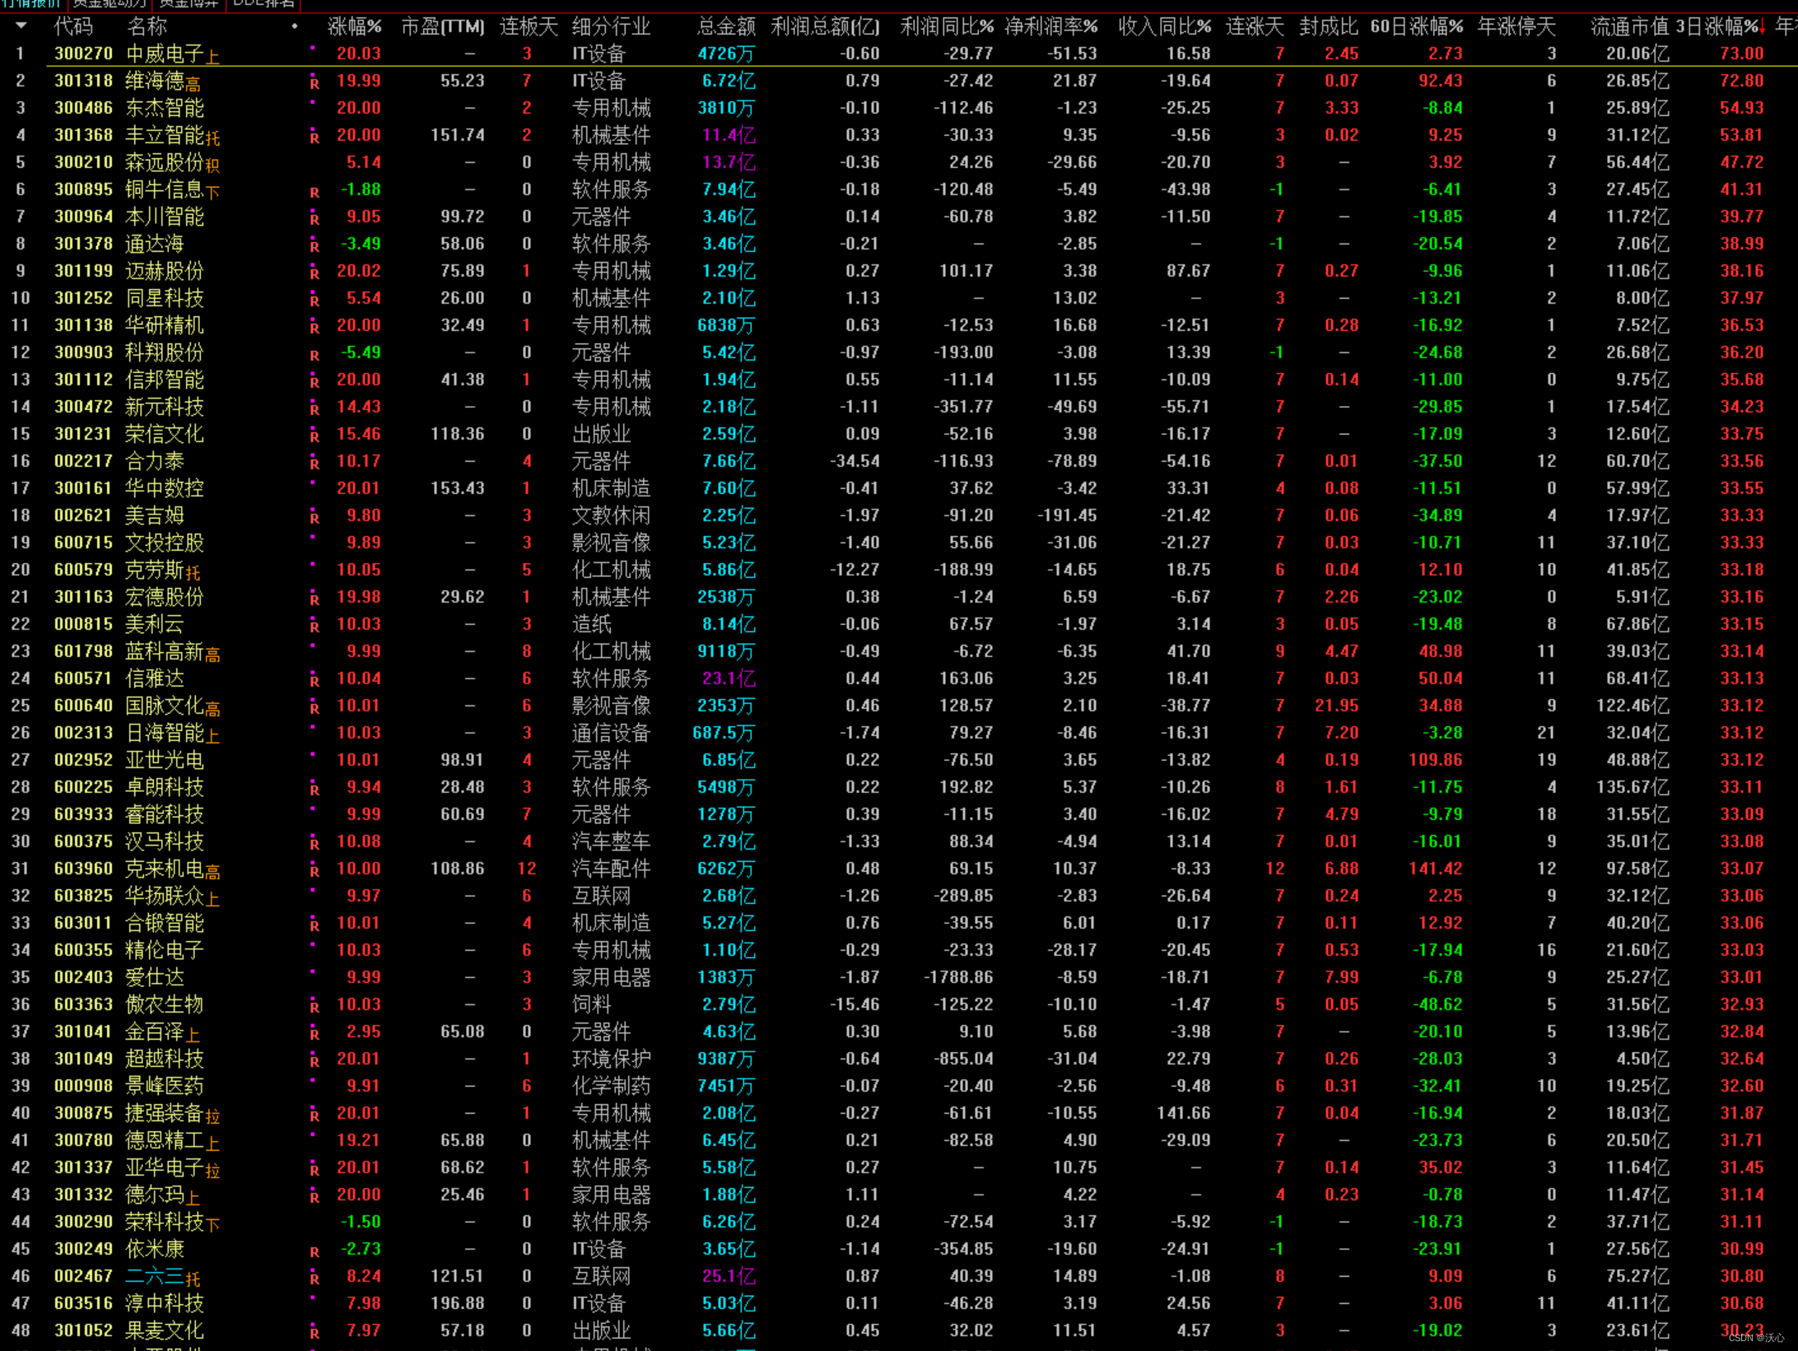Select stock name 华中数控

tap(165, 488)
